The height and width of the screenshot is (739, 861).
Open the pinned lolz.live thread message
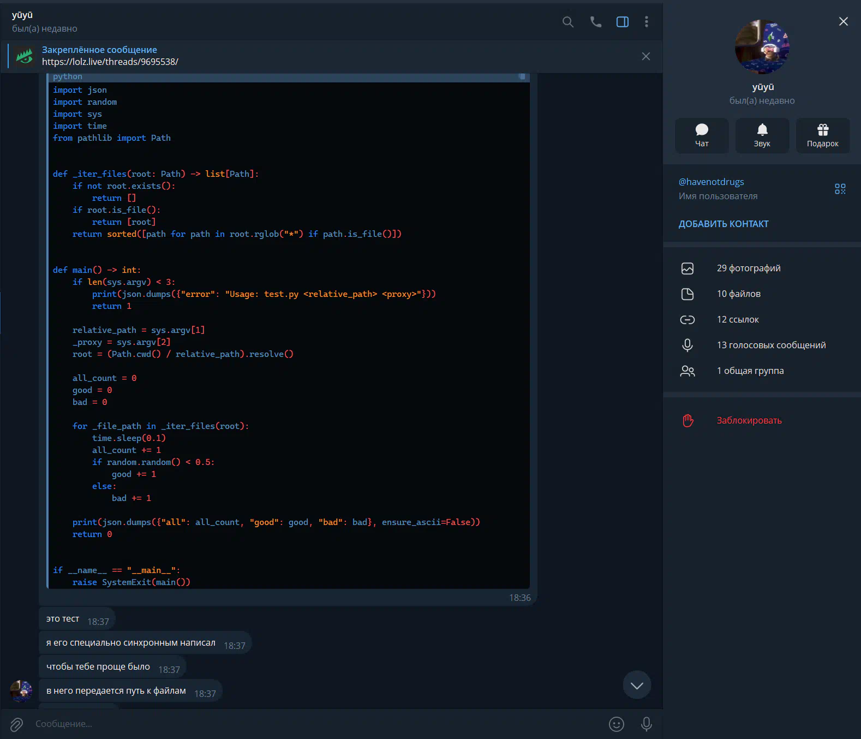[x=109, y=56]
